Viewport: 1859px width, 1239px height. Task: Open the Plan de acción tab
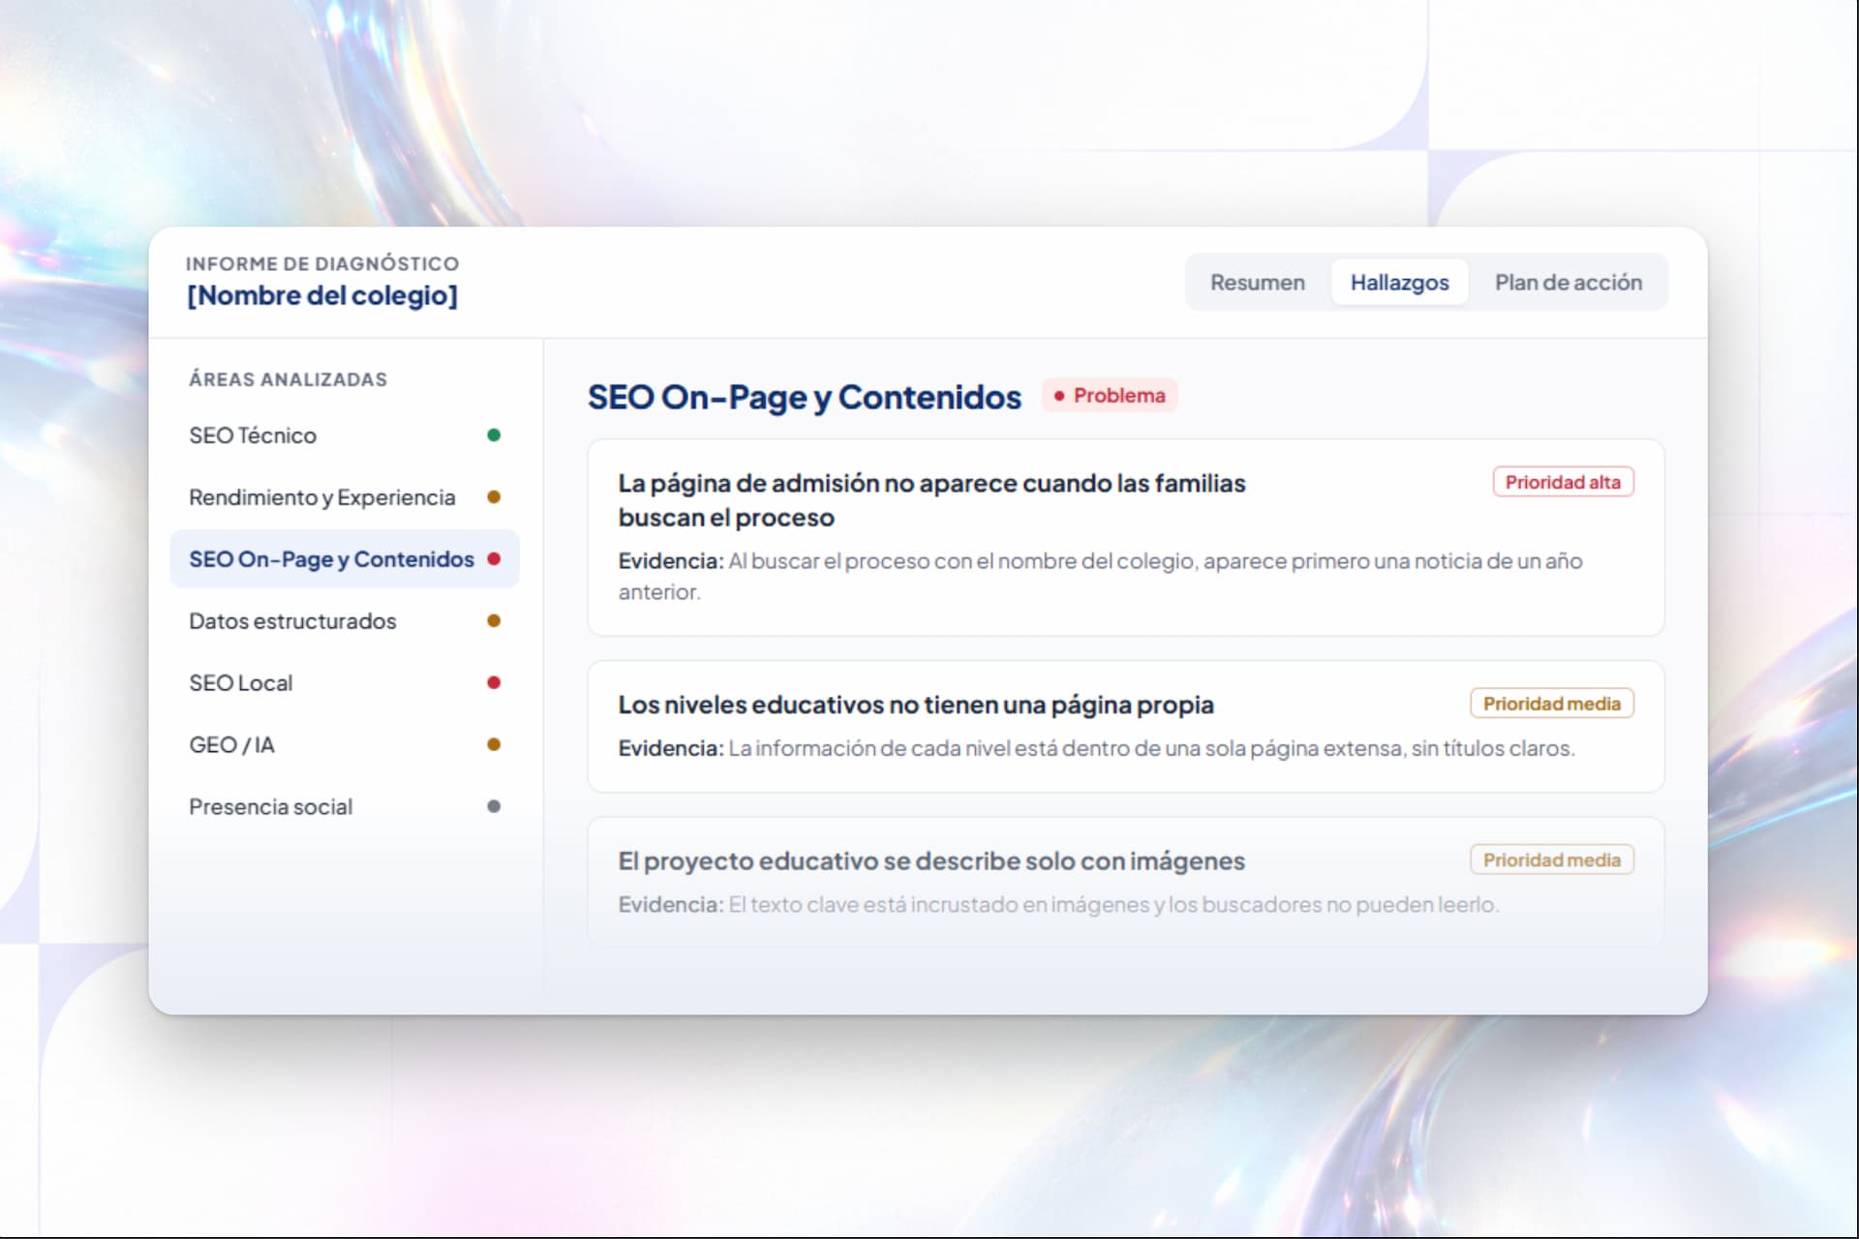click(1568, 283)
